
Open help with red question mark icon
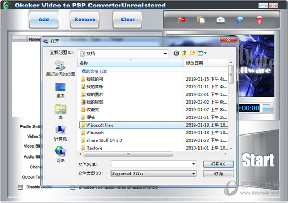click(x=259, y=20)
